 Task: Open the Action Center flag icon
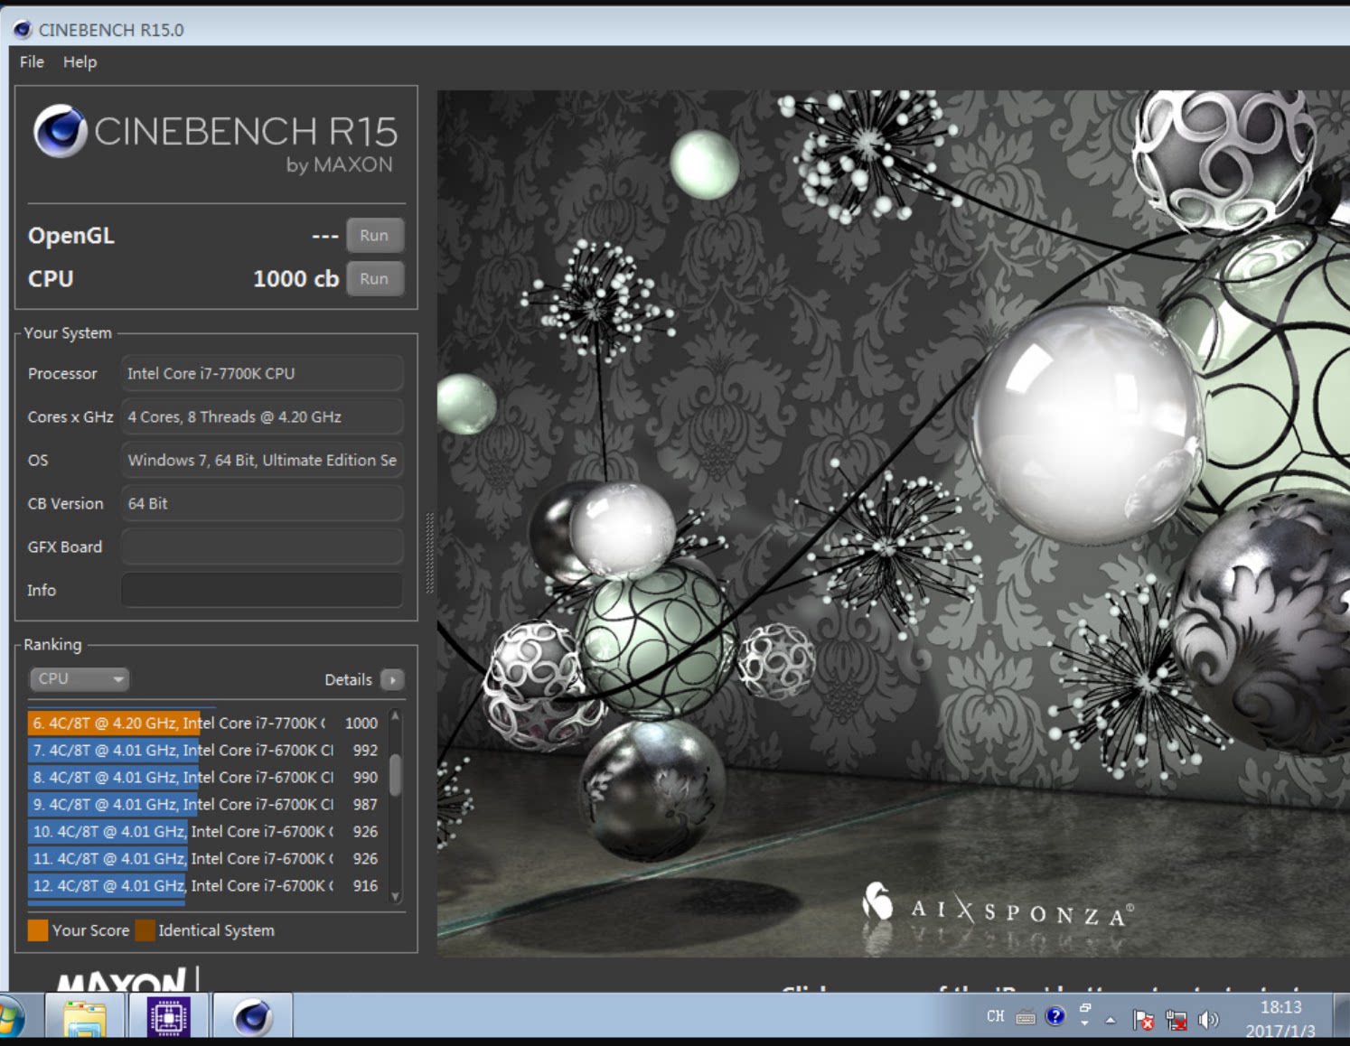pyautogui.click(x=1142, y=1020)
